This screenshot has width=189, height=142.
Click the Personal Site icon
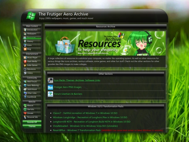25,117
